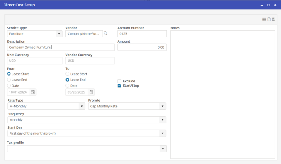Open the To date calendar picker
The image size is (281, 164).
click(x=92, y=92)
